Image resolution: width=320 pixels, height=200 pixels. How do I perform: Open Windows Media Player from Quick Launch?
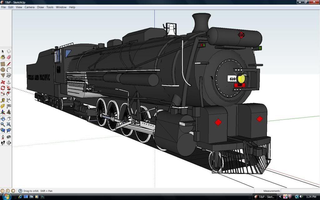click(x=37, y=197)
